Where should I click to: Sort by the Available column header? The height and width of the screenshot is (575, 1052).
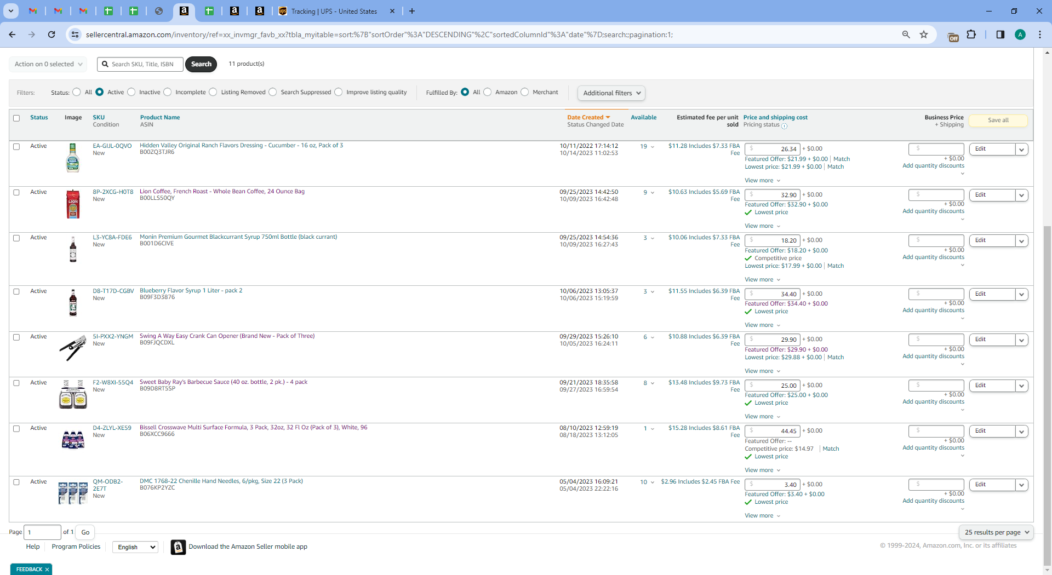pyautogui.click(x=644, y=117)
